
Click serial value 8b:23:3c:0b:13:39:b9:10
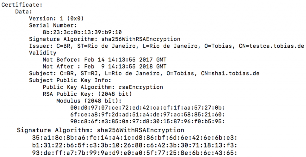click(x=82, y=32)
